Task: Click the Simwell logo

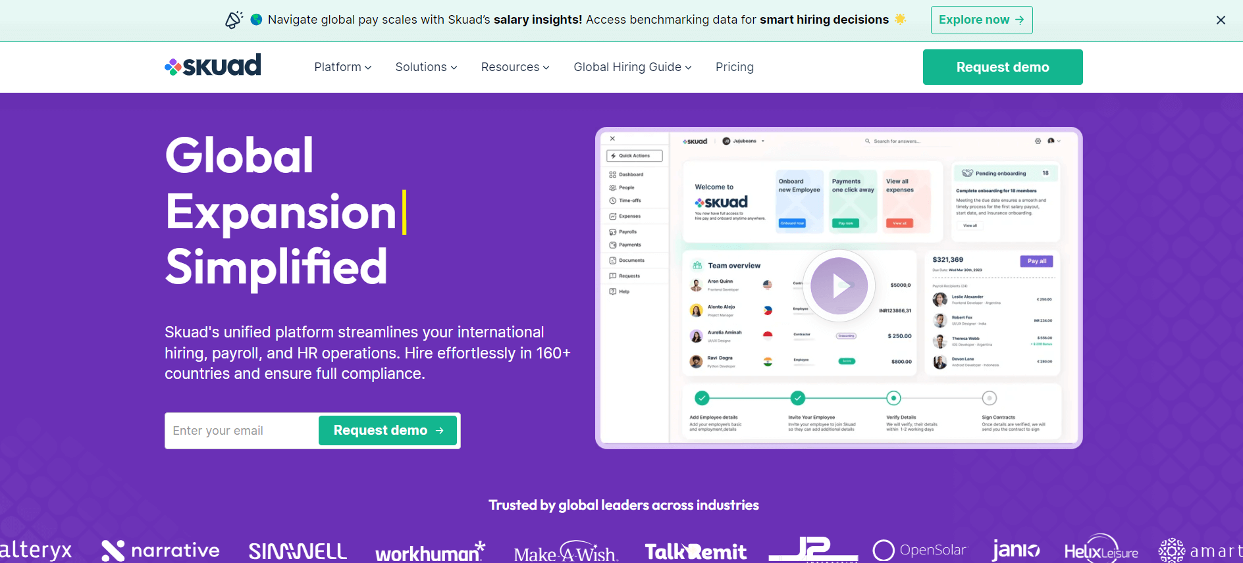Action: (x=298, y=551)
